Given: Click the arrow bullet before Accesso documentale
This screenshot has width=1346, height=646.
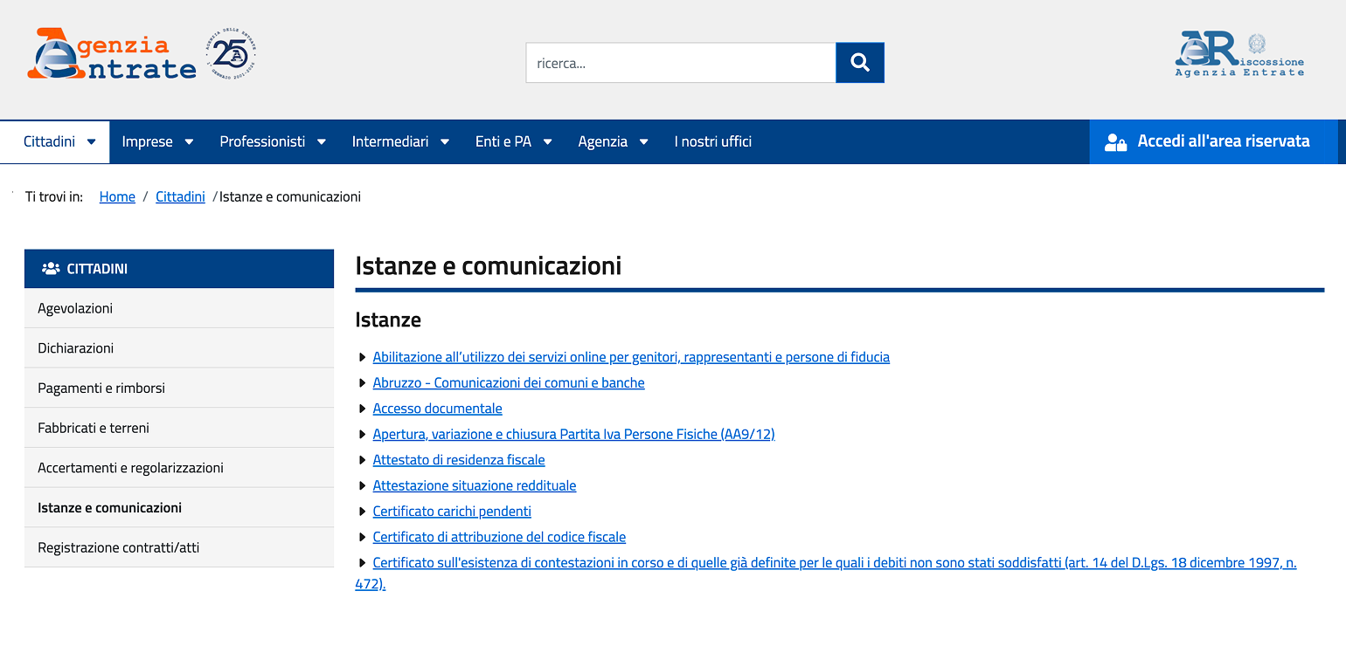Looking at the screenshot, I should [363, 409].
